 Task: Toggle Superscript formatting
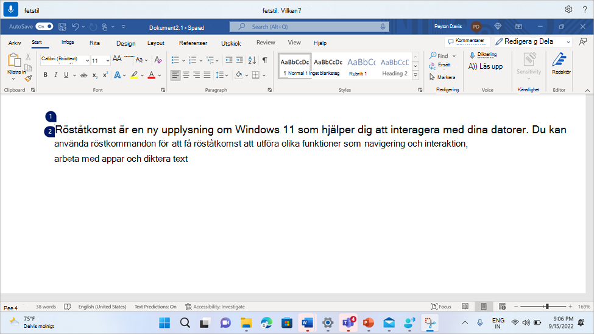click(105, 75)
